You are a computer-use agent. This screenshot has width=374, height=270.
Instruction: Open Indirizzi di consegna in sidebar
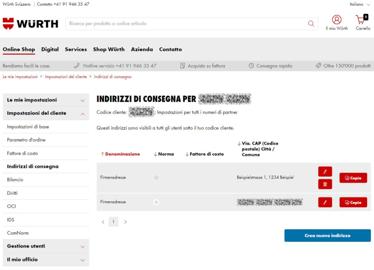click(46, 167)
